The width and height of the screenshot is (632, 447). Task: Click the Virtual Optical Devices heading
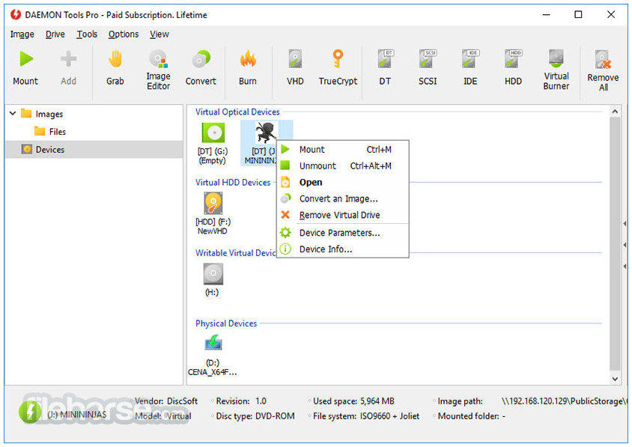[237, 112]
